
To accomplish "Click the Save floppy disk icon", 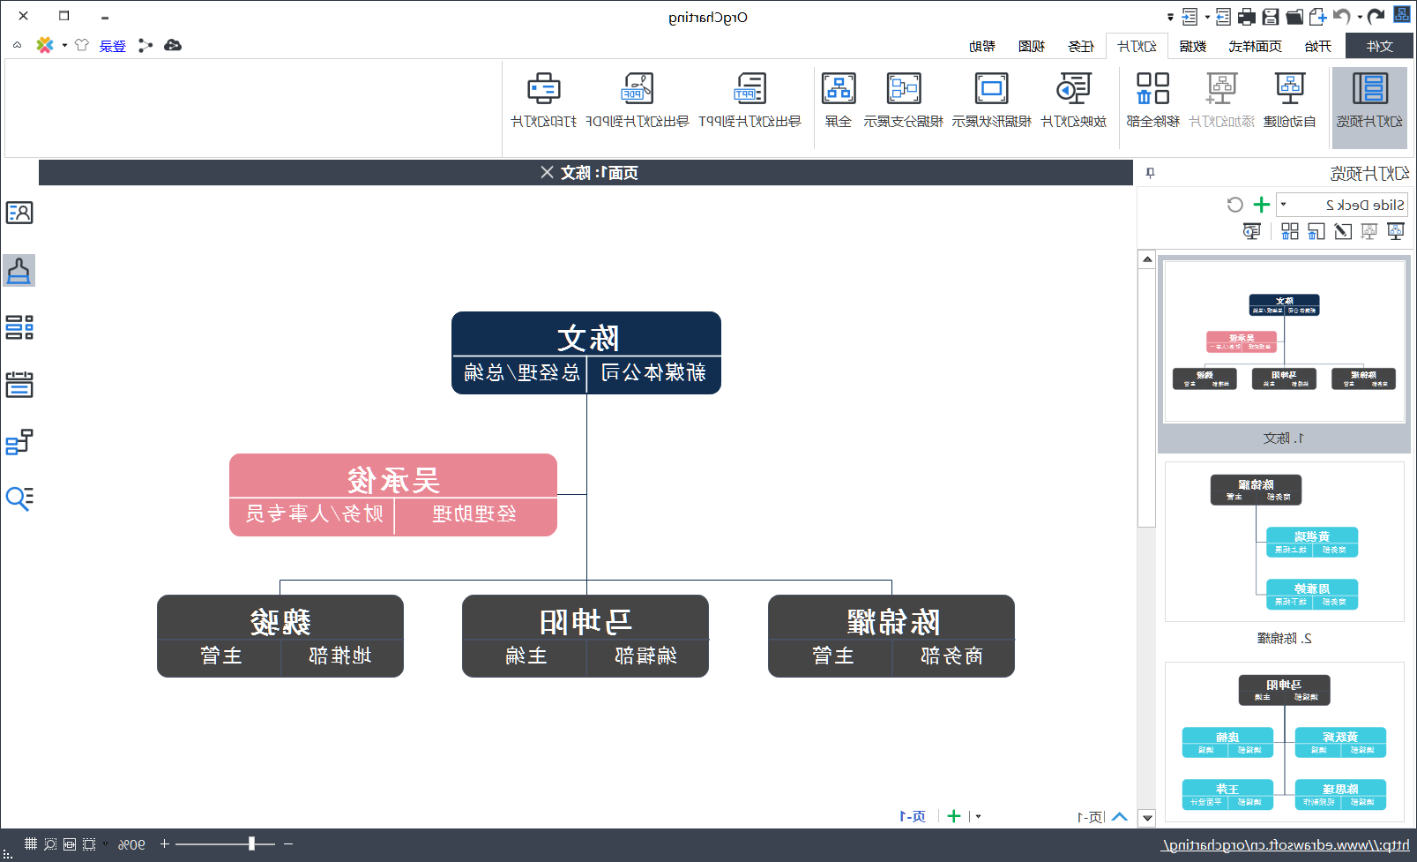I will (x=1271, y=16).
